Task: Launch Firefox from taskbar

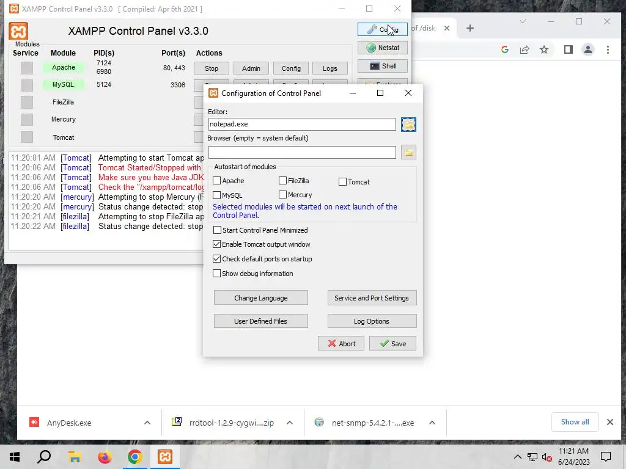Action: point(105,457)
